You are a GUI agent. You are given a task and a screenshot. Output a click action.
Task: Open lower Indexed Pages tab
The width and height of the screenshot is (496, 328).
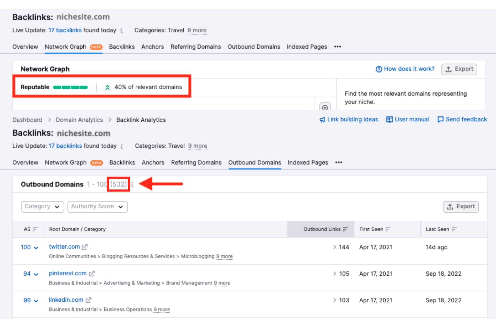coord(308,162)
